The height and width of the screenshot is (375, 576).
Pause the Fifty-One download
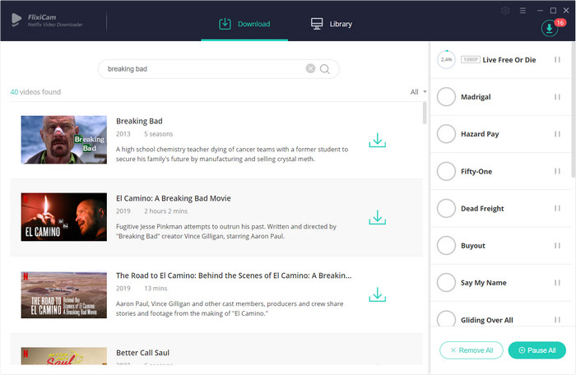pos(557,171)
